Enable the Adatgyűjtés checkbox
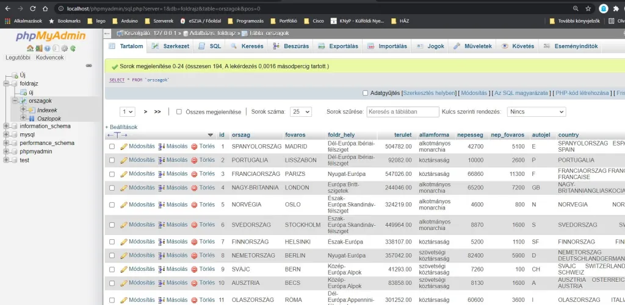 click(365, 93)
